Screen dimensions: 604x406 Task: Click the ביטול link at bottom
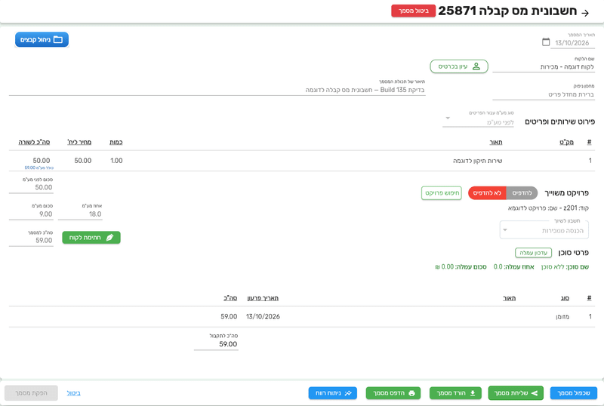(x=73, y=393)
